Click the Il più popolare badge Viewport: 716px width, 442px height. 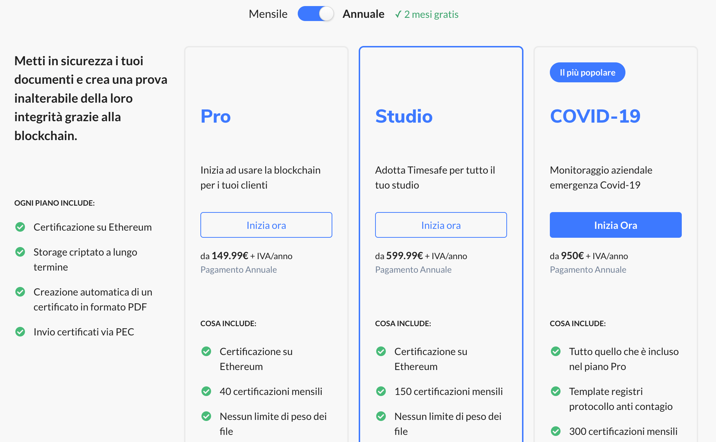[x=587, y=72]
